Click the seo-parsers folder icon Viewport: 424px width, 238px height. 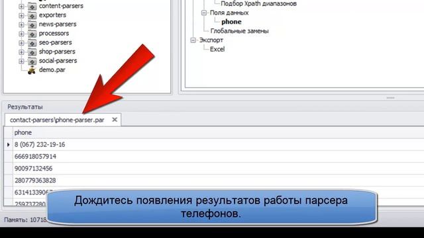pos(32,43)
